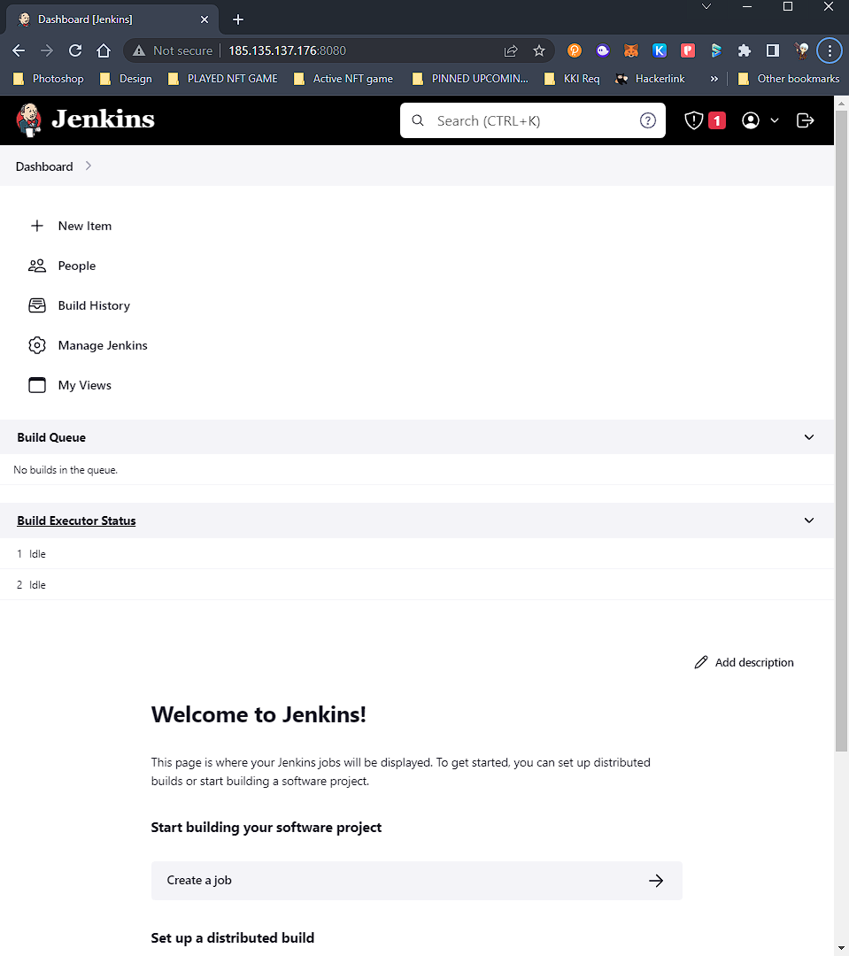The image size is (849, 956).
Task: Click the Create a job button
Action: coord(416,880)
